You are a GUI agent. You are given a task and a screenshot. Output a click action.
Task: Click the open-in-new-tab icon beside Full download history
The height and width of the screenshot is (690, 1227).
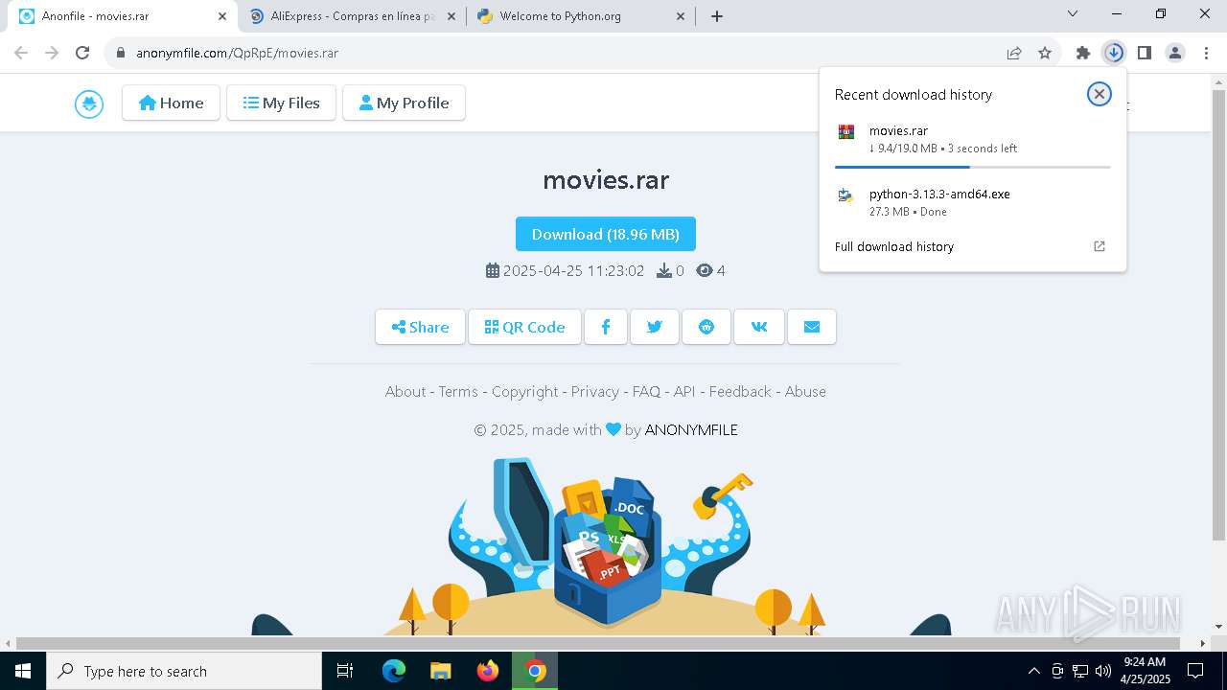pos(1100,246)
